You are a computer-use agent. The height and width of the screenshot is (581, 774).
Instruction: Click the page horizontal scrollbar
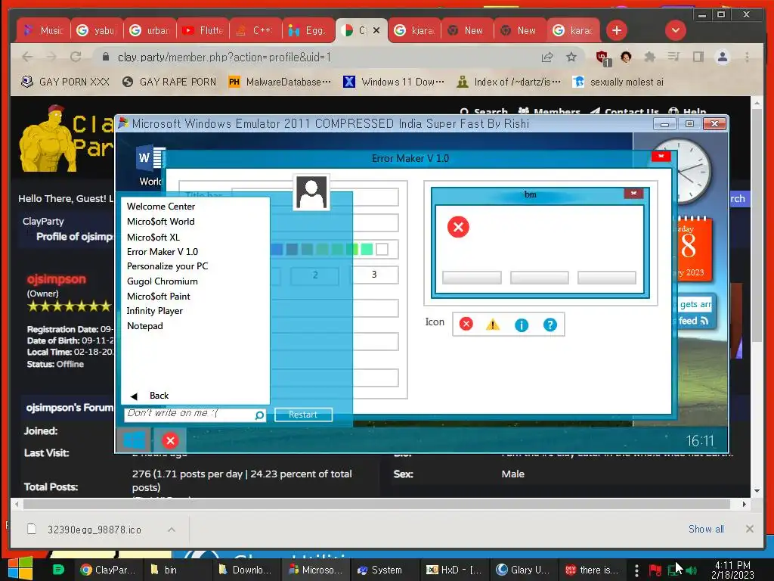(376, 504)
